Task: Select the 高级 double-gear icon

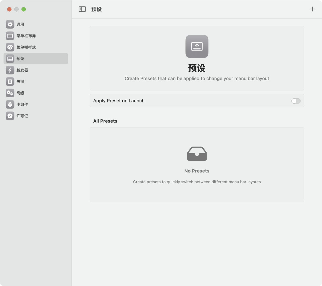Action: [x=10, y=93]
